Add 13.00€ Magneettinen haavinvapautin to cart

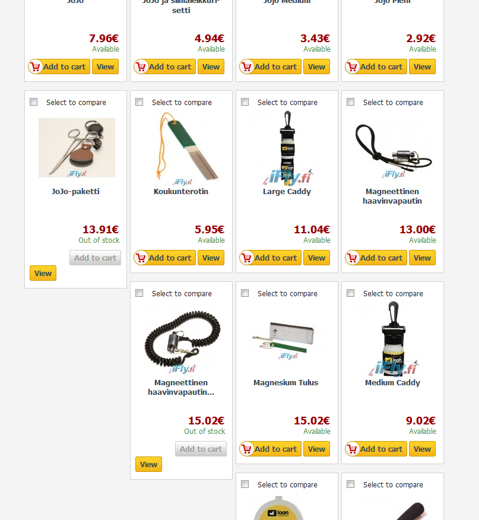[376, 258]
